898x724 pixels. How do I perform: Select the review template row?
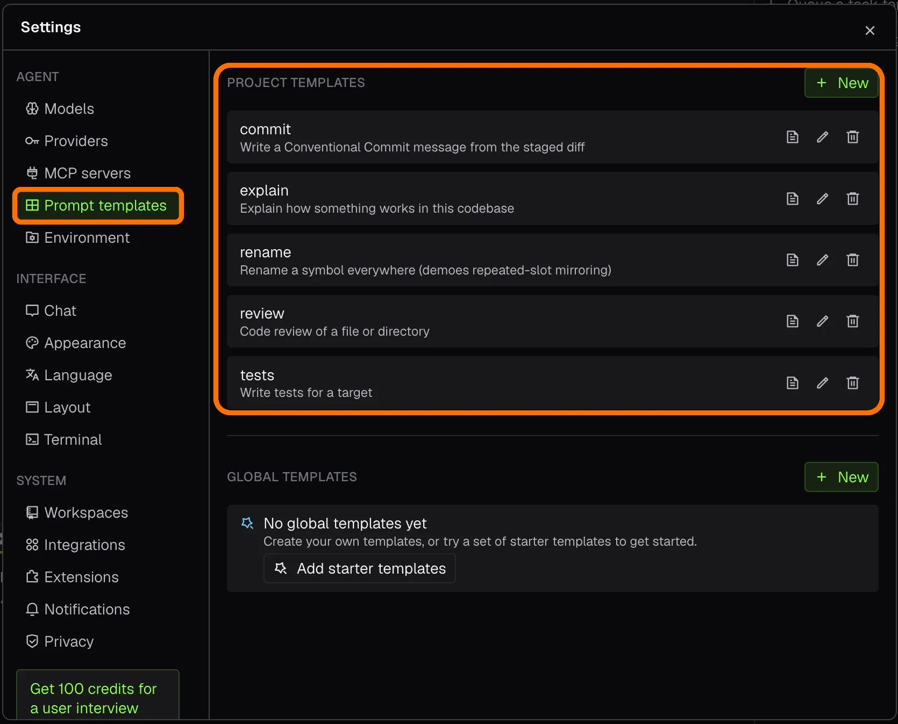point(552,321)
